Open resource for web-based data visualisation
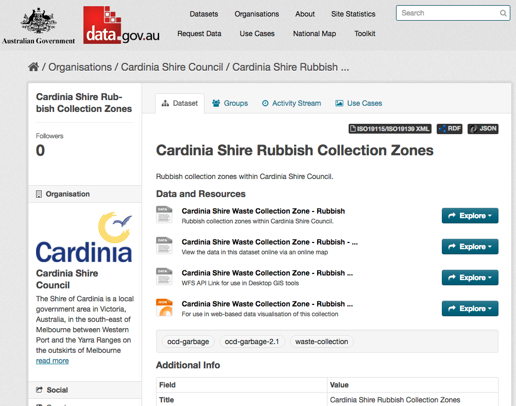Viewport: 516px width, 406px height. click(x=267, y=304)
